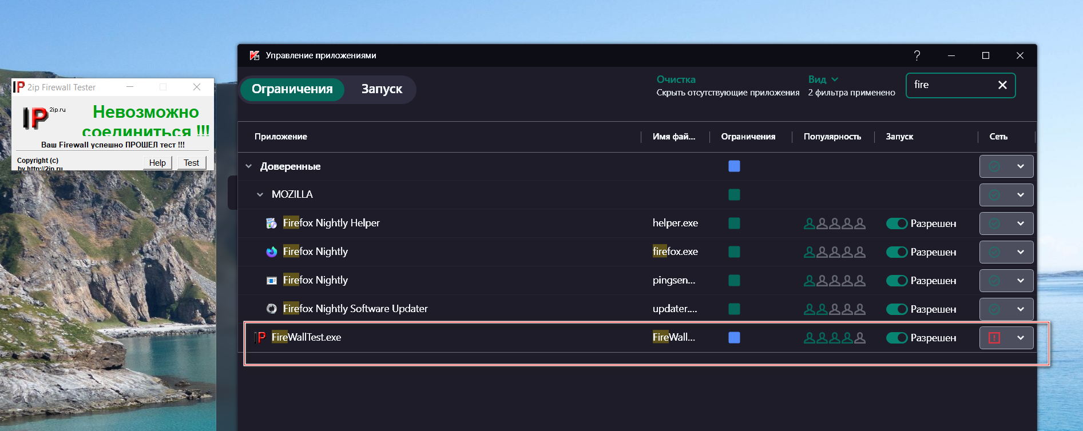Open network dropdown arrow for FireWallTest.exe
Screen dimensions: 1083x431
1021,338
